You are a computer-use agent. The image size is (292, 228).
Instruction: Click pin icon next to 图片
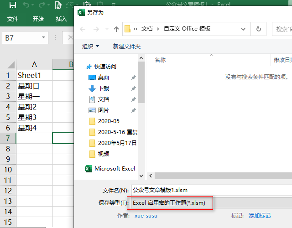tap(133, 110)
